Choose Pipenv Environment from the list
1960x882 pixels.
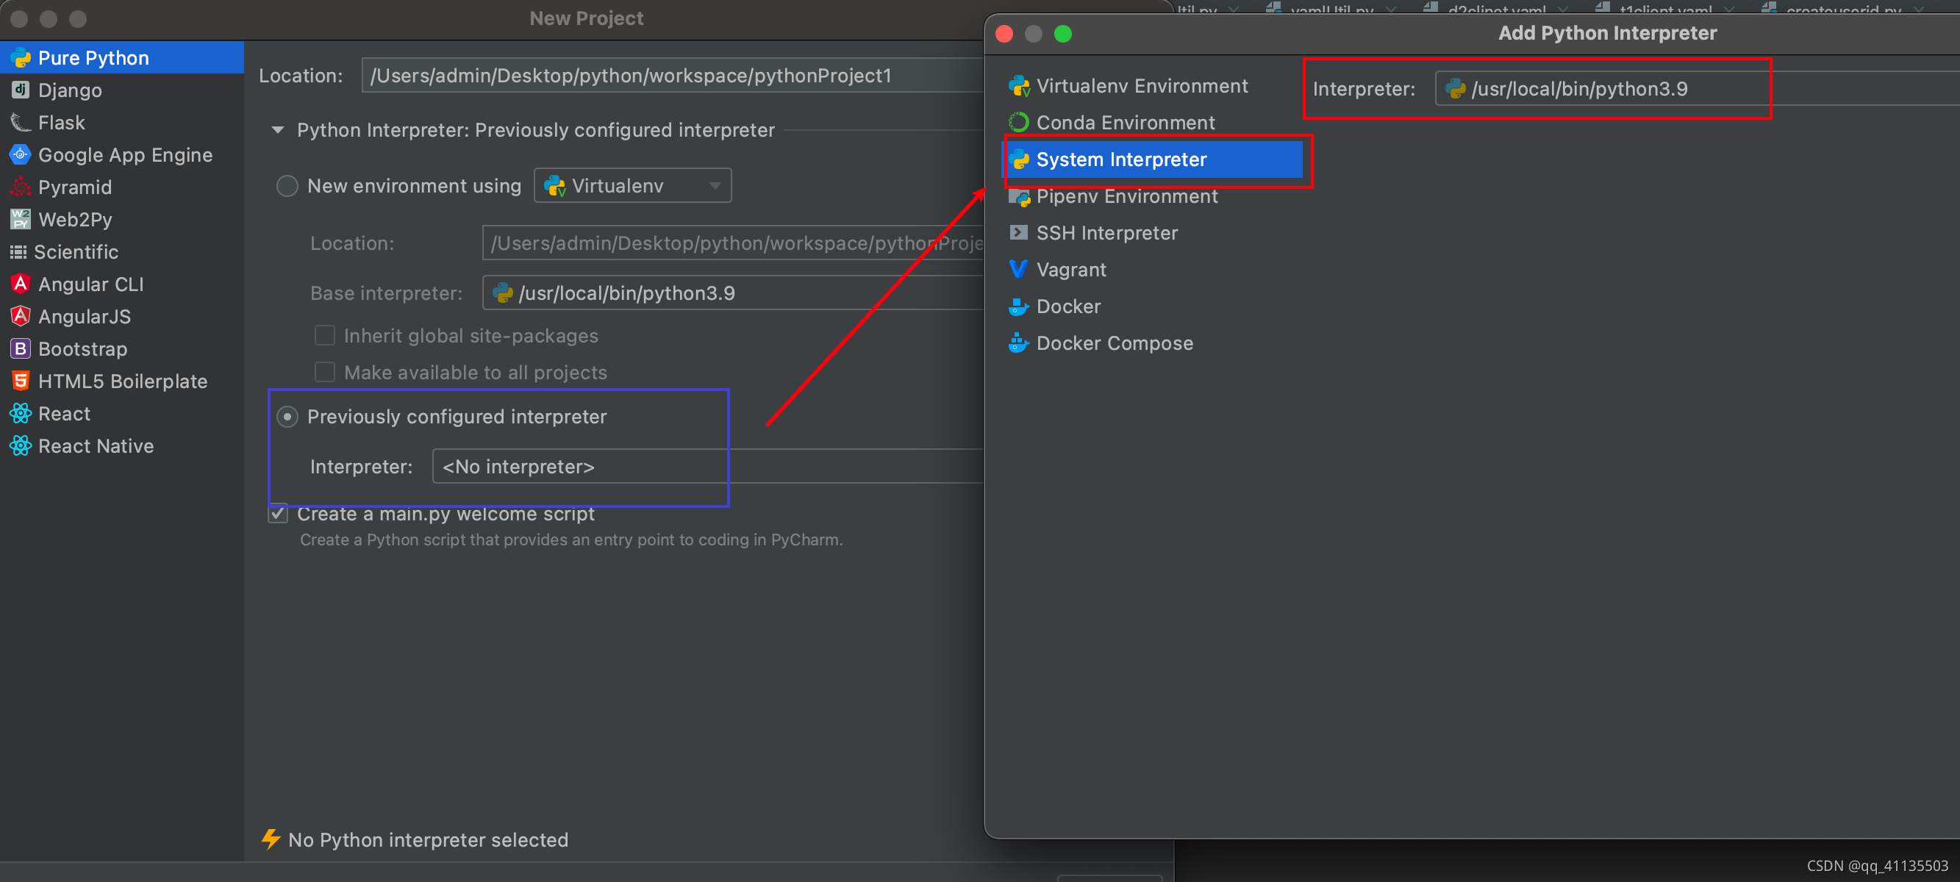click(x=1126, y=196)
